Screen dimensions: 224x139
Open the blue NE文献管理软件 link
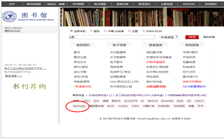pyautogui.click(x=194, y=87)
